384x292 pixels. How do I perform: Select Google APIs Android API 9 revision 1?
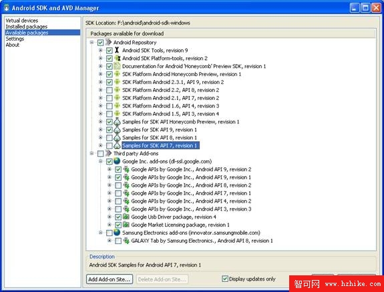pos(191,177)
